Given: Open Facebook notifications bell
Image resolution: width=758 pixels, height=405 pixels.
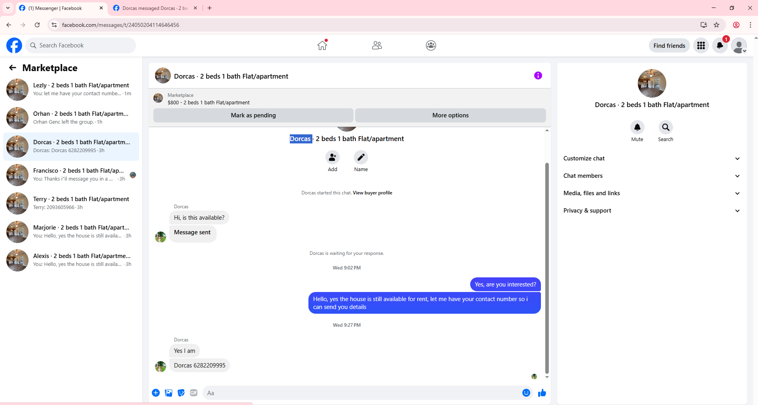Looking at the screenshot, I should tap(720, 45).
